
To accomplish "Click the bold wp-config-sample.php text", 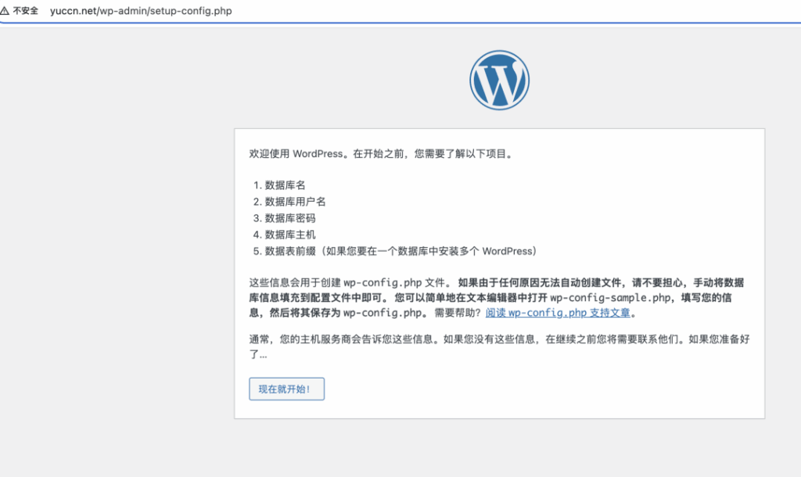I will tap(610, 298).
